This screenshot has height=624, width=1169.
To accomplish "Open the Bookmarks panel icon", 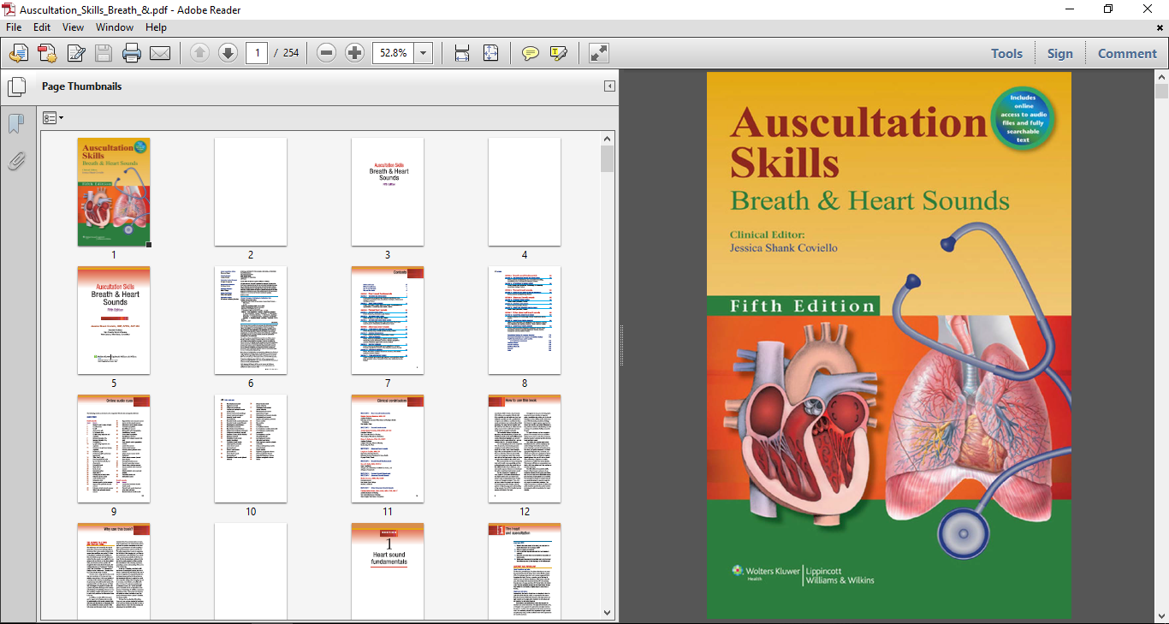I will coord(15,124).
